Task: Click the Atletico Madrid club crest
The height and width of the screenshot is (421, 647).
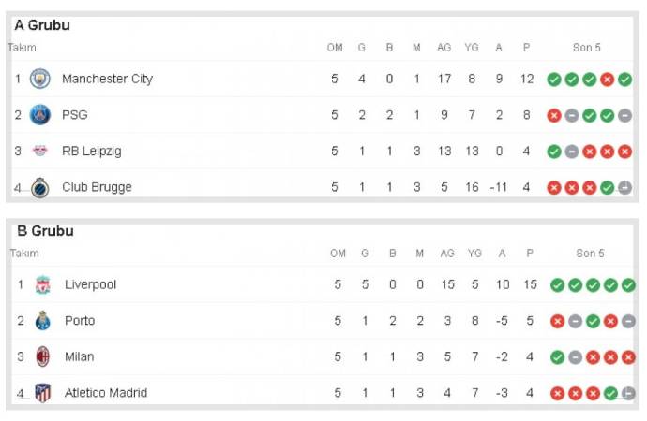Action: coord(43,393)
